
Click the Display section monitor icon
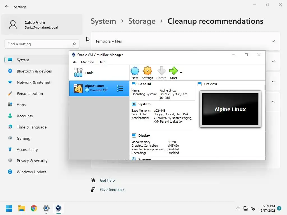(134, 135)
